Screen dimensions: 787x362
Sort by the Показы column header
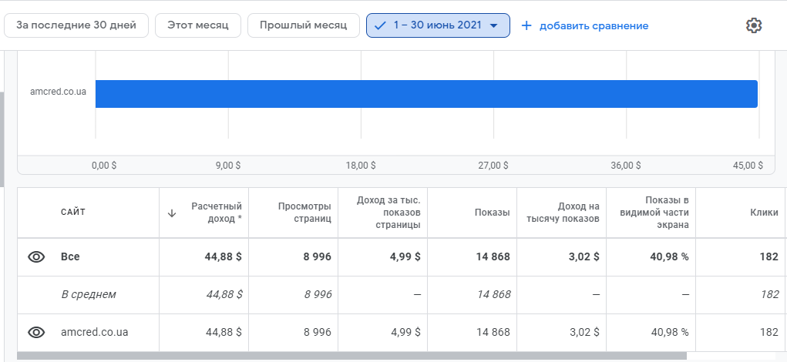pyautogui.click(x=492, y=213)
